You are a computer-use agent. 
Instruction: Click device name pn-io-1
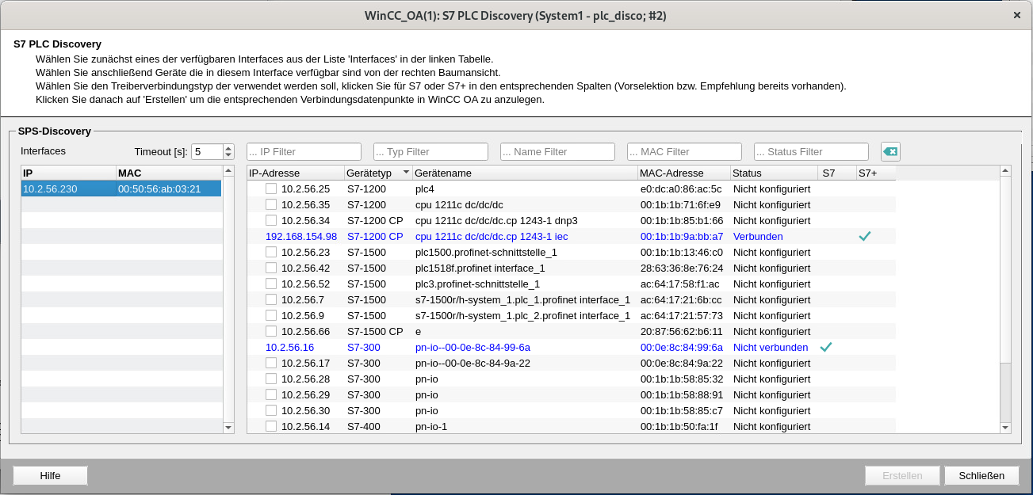431,426
